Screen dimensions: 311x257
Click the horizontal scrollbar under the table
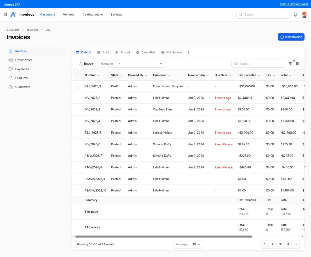click(164, 236)
